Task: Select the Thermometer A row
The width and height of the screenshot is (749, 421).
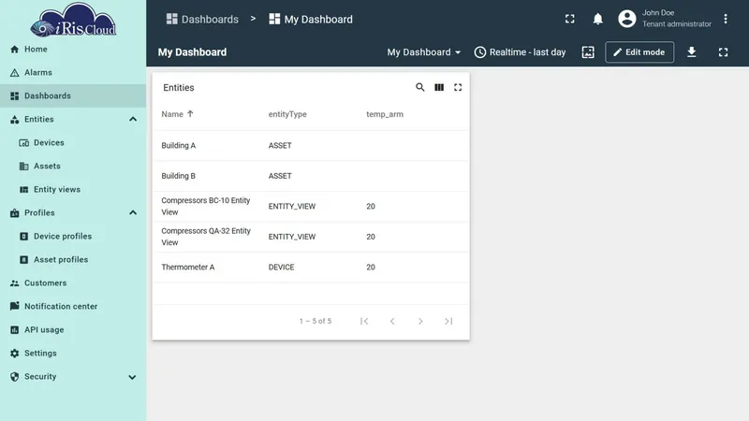Action: click(311, 268)
